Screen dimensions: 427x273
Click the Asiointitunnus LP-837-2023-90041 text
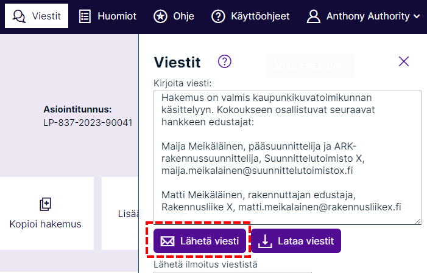tap(87, 122)
